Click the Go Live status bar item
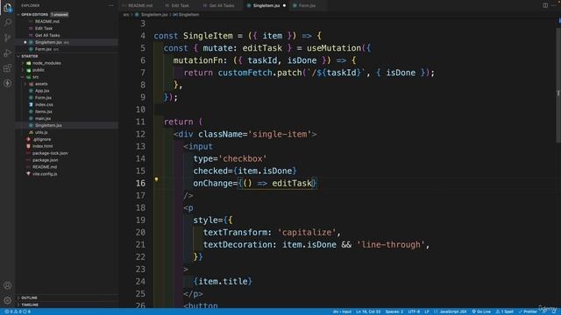561x315 pixels. (x=481, y=311)
